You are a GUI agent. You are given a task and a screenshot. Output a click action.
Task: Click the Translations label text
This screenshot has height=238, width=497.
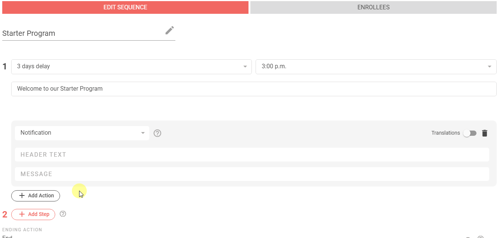click(x=446, y=133)
